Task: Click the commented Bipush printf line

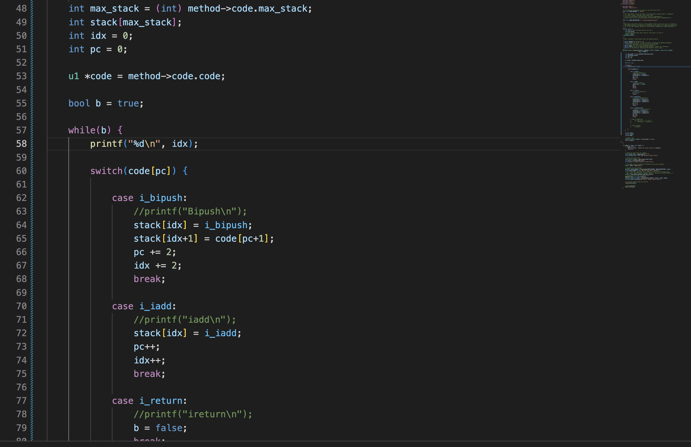Action: click(190, 211)
